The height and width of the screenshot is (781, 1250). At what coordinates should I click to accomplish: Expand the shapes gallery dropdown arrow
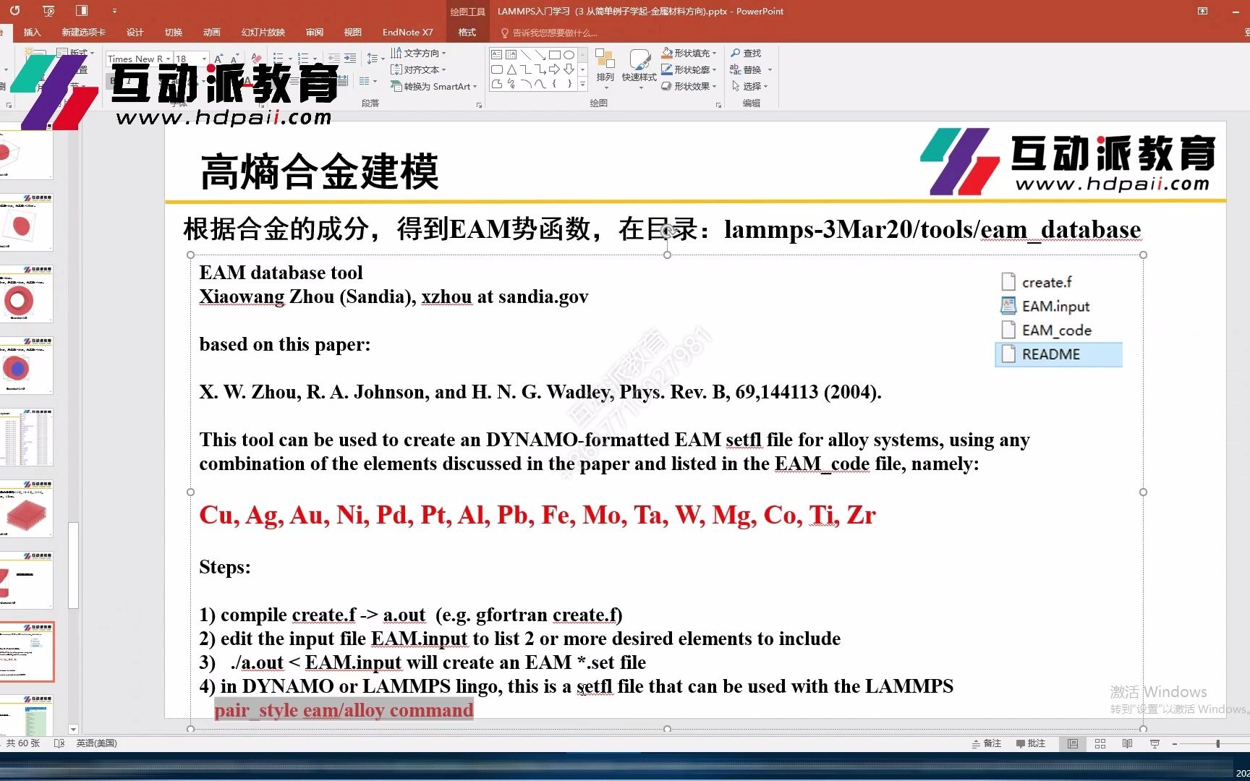click(x=582, y=84)
